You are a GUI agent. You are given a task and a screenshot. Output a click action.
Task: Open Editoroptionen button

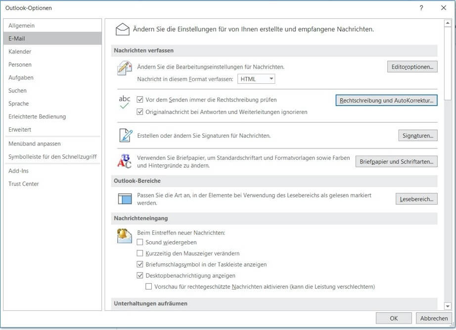pyautogui.click(x=412, y=67)
